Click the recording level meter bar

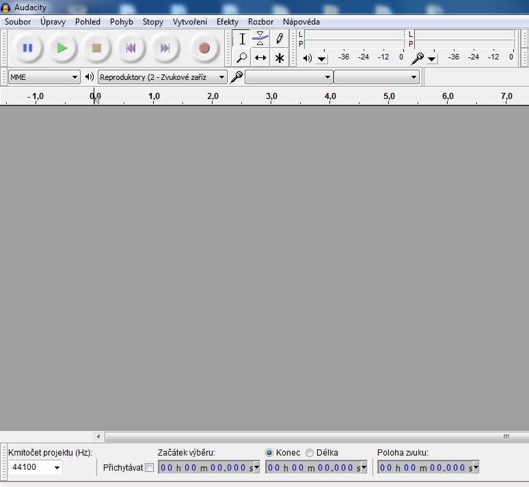pyautogui.click(x=464, y=39)
